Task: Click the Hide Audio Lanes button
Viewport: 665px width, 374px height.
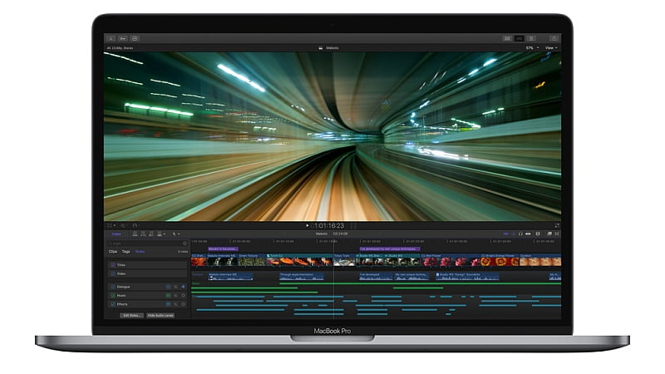Action: pos(160,316)
